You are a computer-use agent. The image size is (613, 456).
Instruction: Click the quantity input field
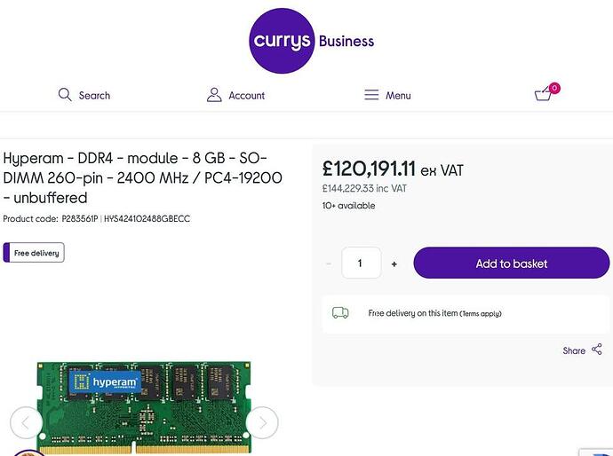[361, 263]
